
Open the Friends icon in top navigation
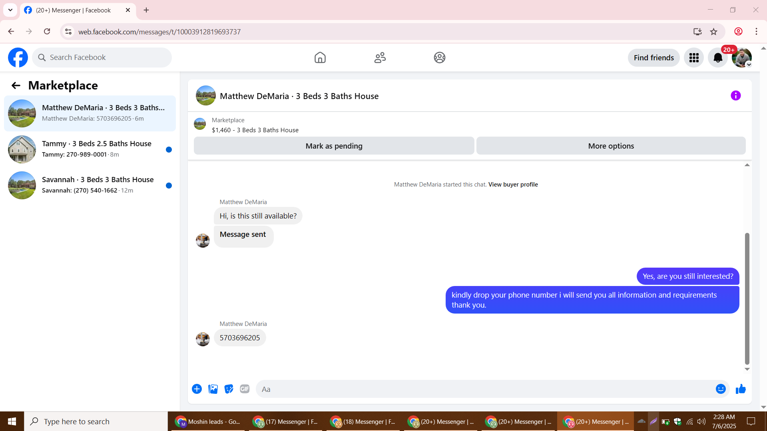[380, 58]
